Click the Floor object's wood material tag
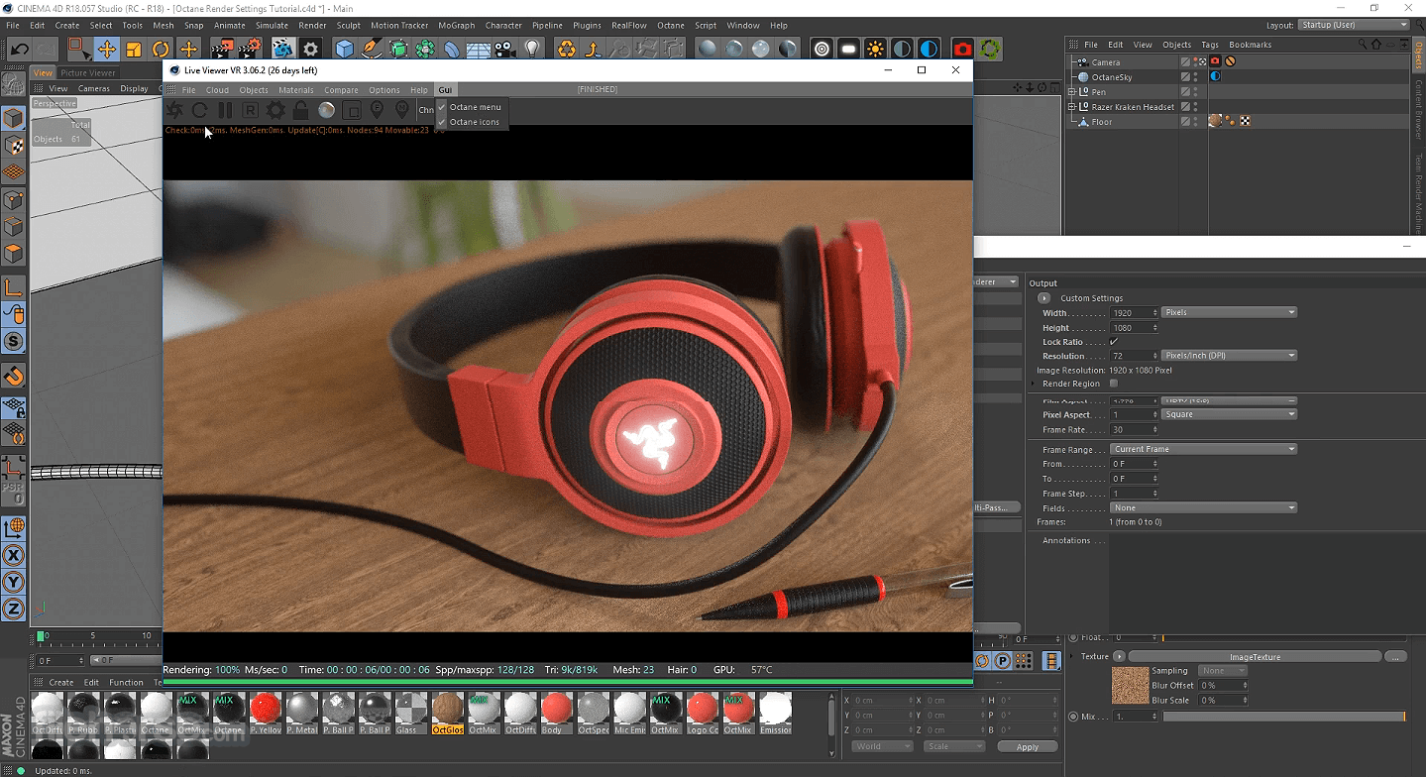This screenshot has height=777, width=1426. tap(1215, 121)
